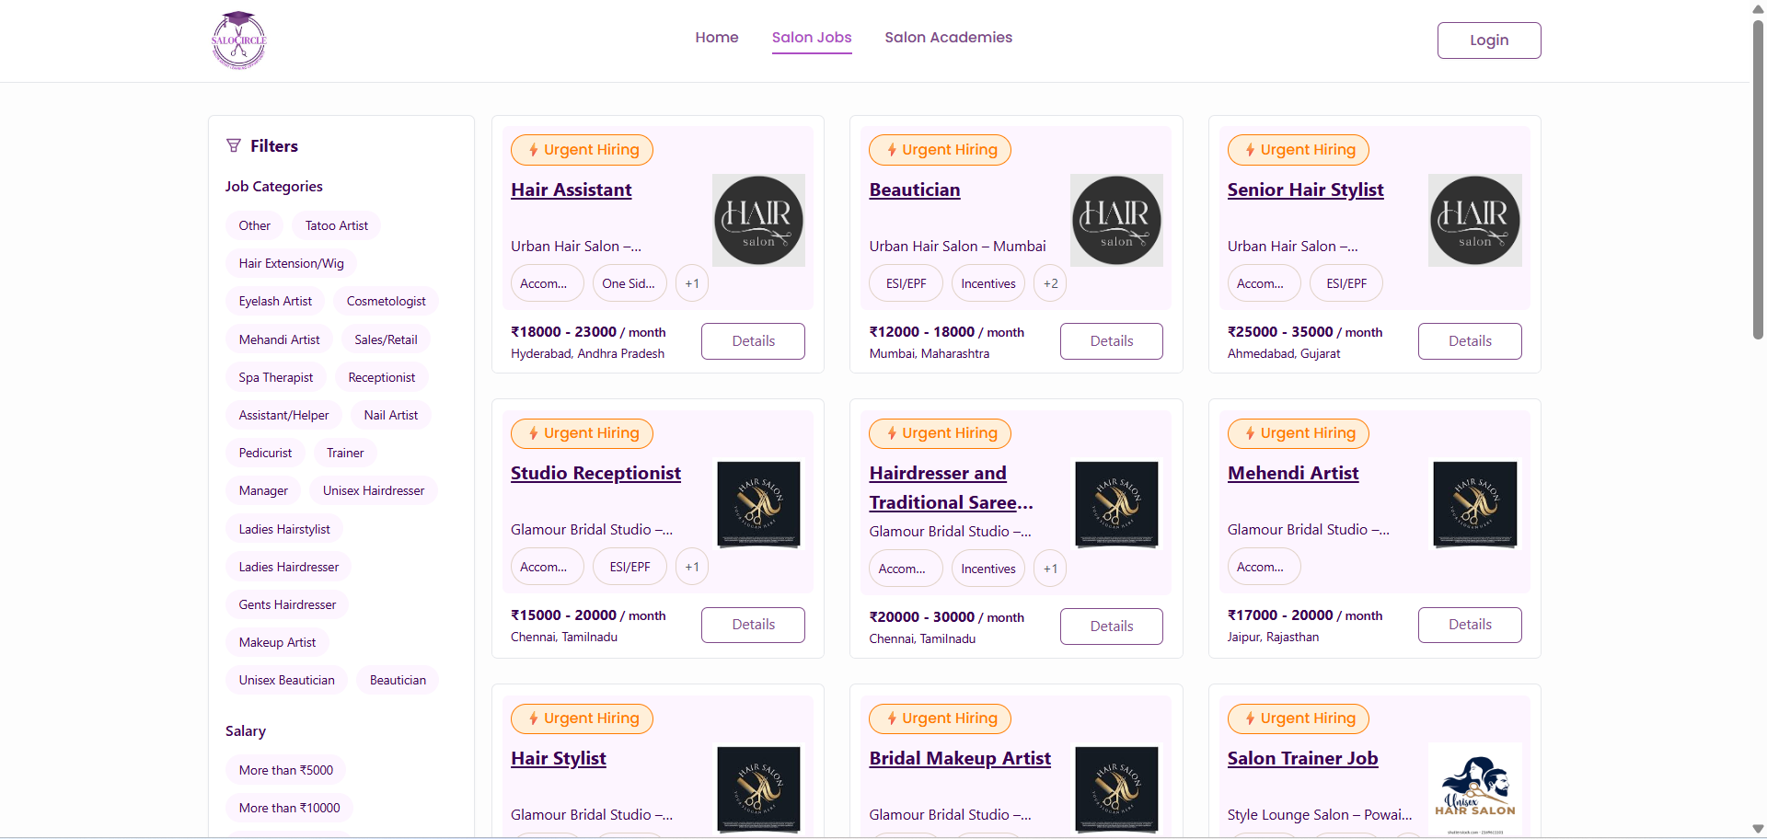Click ESI/EPF chip on Senior Hair Stylist card
1767x839 pixels.
[1346, 283]
